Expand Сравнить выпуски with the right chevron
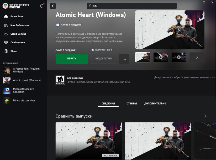Viewport: 216px width, 160px height. (x=205, y=116)
